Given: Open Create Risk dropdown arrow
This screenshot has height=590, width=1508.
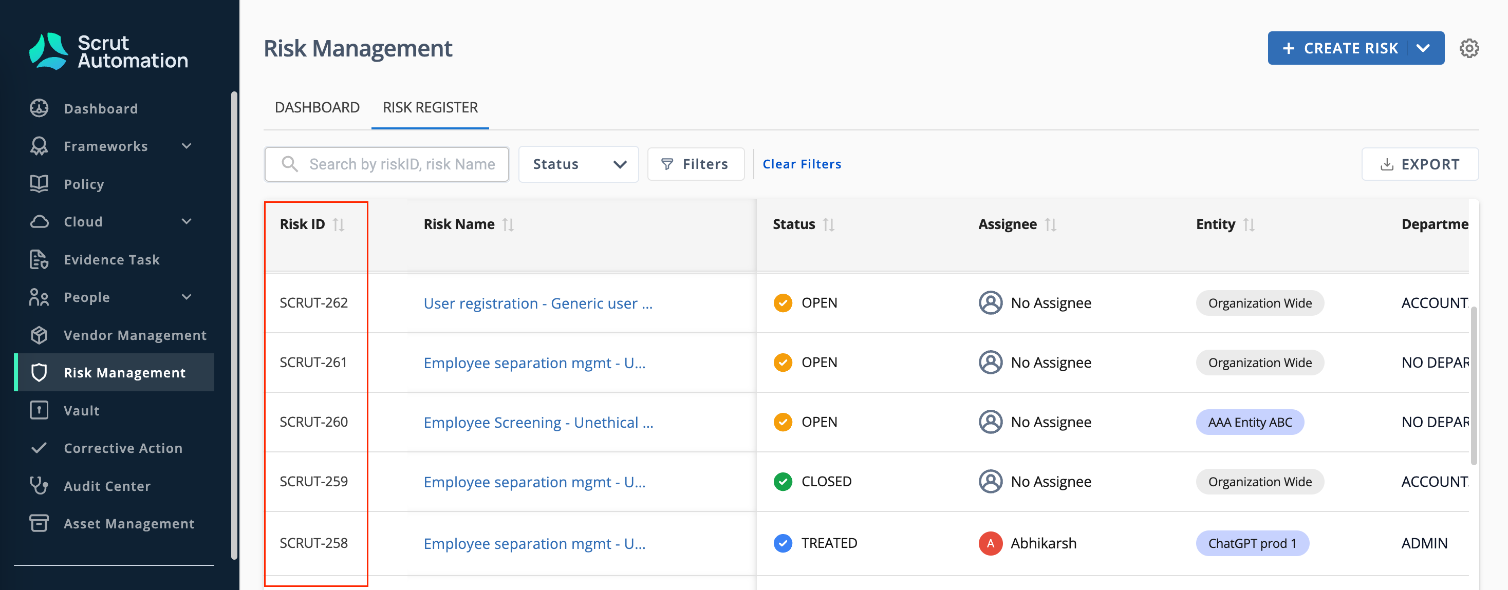Looking at the screenshot, I should (1423, 49).
